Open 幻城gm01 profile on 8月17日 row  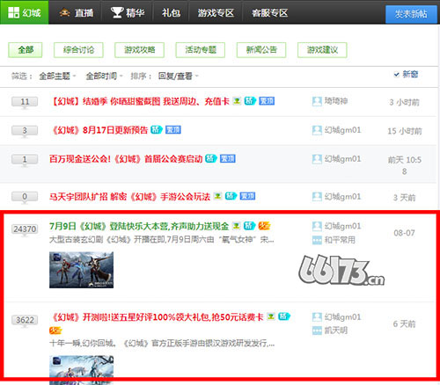(x=342, y=130)
